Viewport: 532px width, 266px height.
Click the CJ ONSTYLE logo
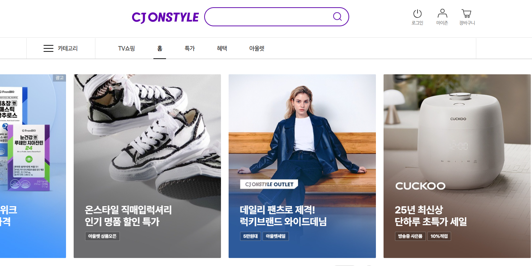tap(165, 17)
